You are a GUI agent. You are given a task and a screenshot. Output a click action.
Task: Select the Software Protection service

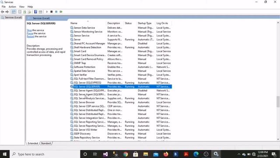click(x=121, y=67)
